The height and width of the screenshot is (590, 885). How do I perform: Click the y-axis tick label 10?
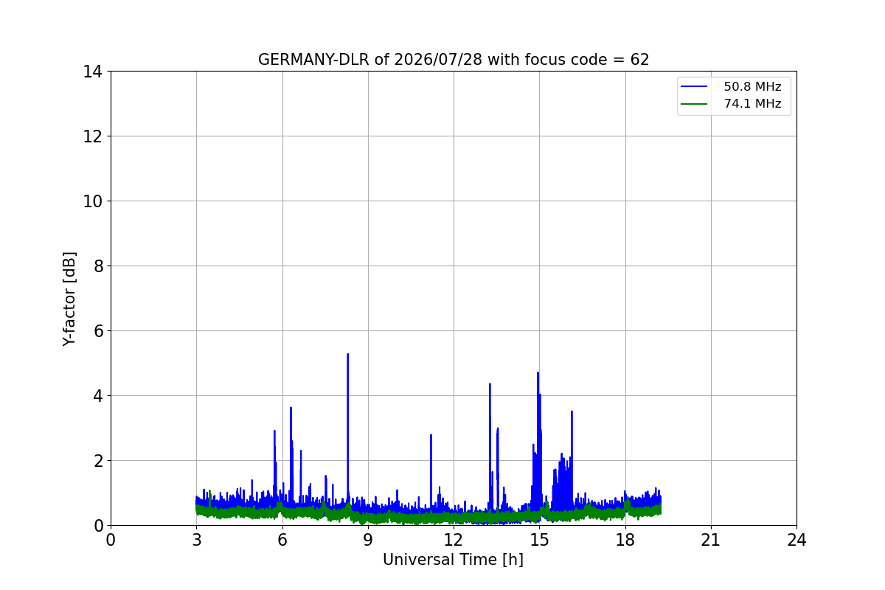93,201
